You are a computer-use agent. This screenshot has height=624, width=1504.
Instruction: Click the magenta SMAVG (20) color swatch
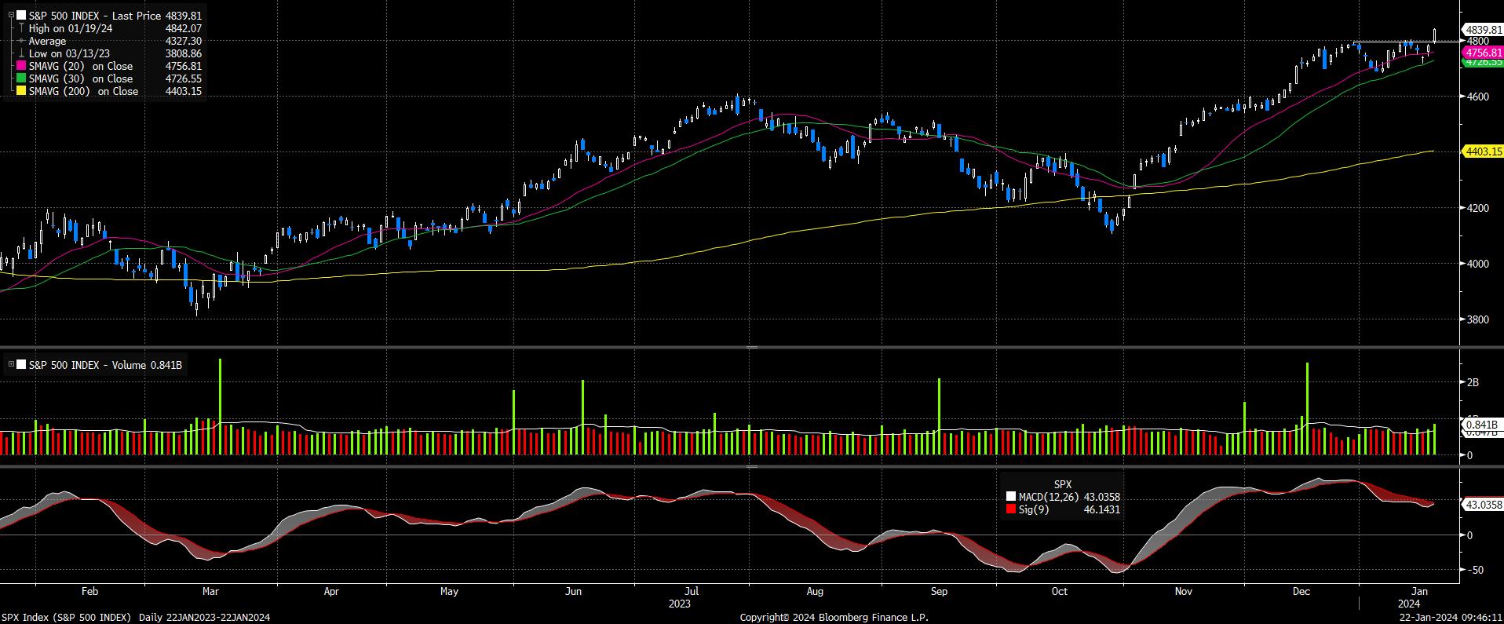(x=21, y=66)
